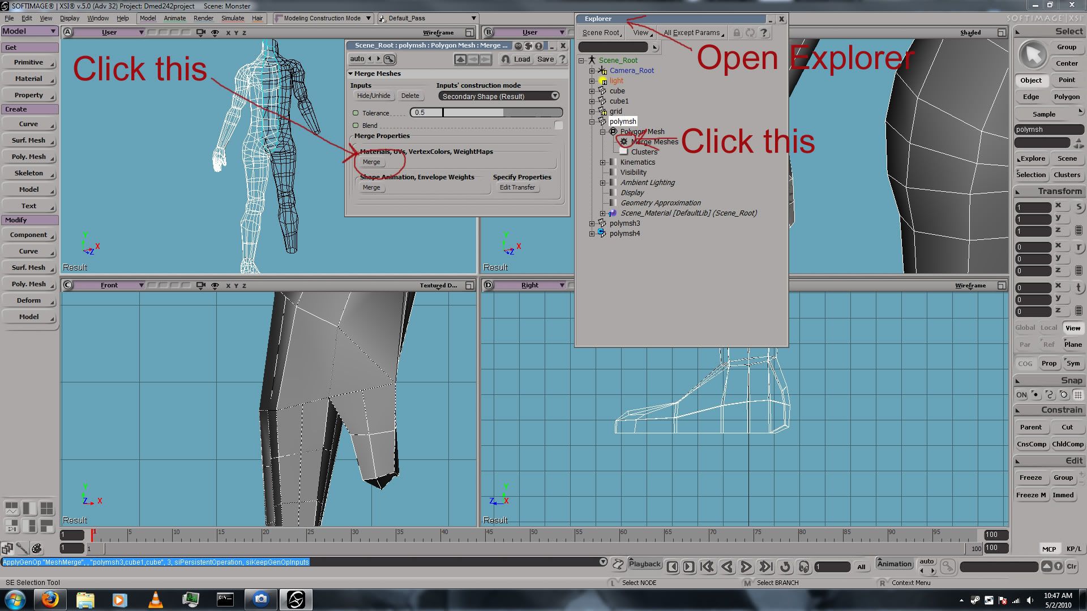Viewport: 1087px width, 611px height.
Task: Click the loop playback icon
Action: [785, 566]
